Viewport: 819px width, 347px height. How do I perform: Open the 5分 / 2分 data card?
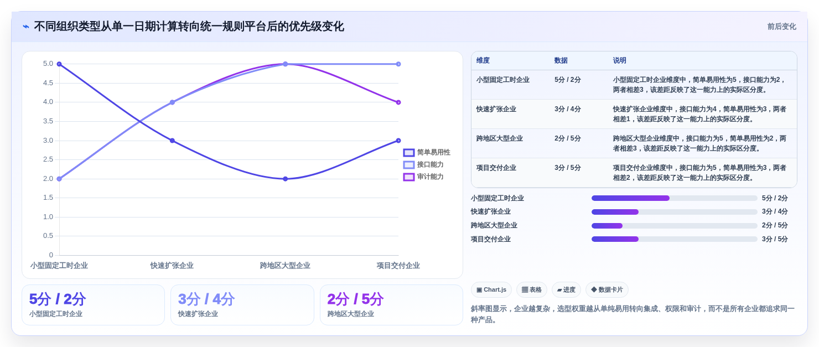[x=93, y=305]
